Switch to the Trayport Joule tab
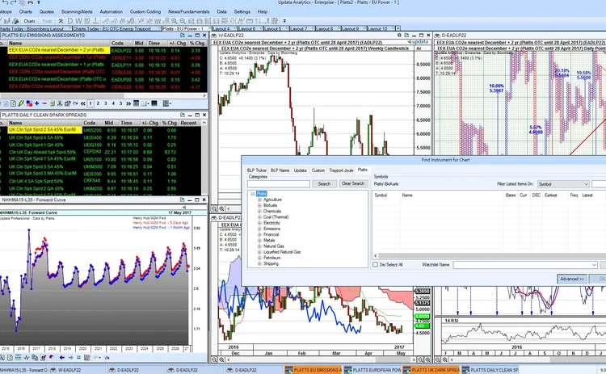Screen dimensions: 606x374 pos(341,170)
